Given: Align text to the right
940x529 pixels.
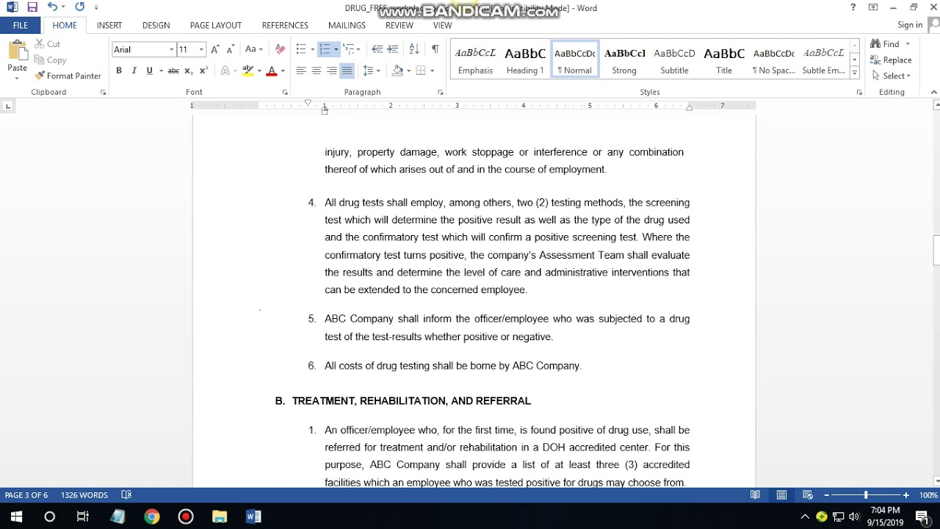Looking at the screenshot, I should [x=332, y=71].
